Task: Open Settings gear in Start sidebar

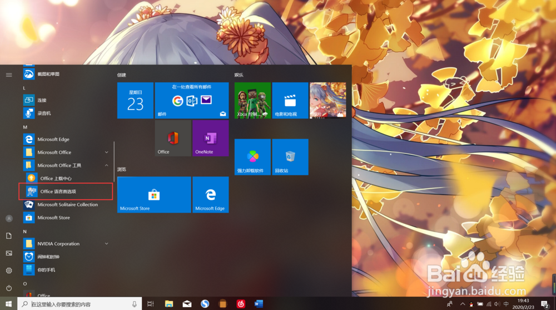Action: pyautogui.click(x=9, y=270)
